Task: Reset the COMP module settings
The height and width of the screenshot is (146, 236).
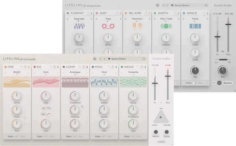Action: point(80,67)
